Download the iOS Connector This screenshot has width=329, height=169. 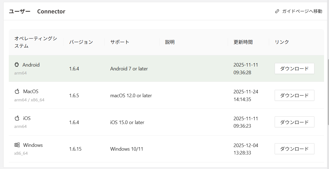pyautogui.click(x=294, y=122)
